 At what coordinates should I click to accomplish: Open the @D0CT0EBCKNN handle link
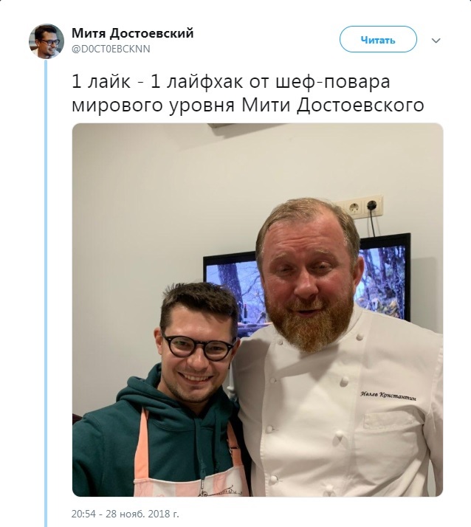(x=111, y=49)
